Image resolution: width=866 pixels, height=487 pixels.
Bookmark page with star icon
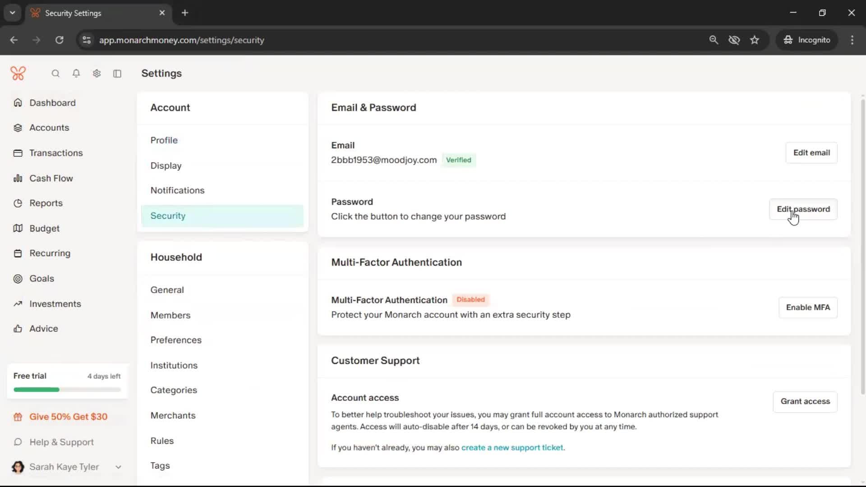pyautogui.click(x=755, y=40)
